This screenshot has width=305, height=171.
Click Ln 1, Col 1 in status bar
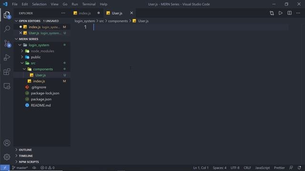[201, 168]
